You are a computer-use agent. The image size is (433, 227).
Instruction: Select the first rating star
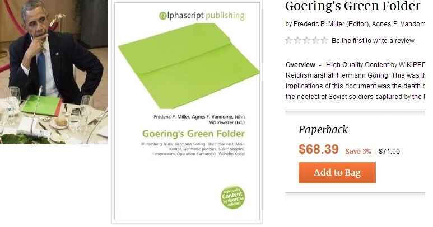click(289, 40)
